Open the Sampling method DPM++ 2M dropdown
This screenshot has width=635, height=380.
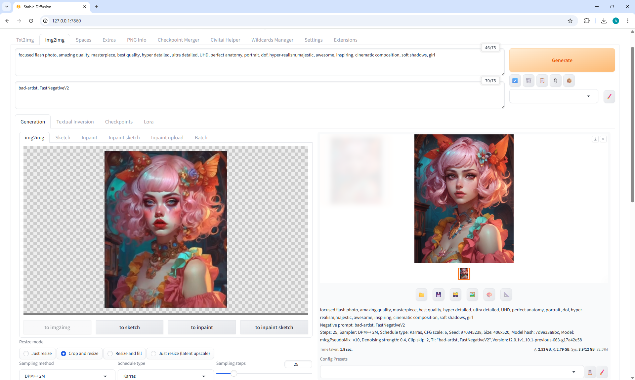click(66, 376)
